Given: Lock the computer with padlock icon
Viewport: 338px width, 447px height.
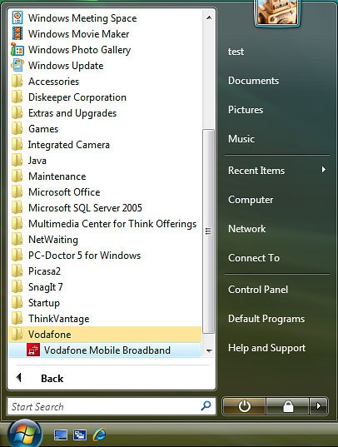Looking at the screenshot, I should [x=287, y=406].
